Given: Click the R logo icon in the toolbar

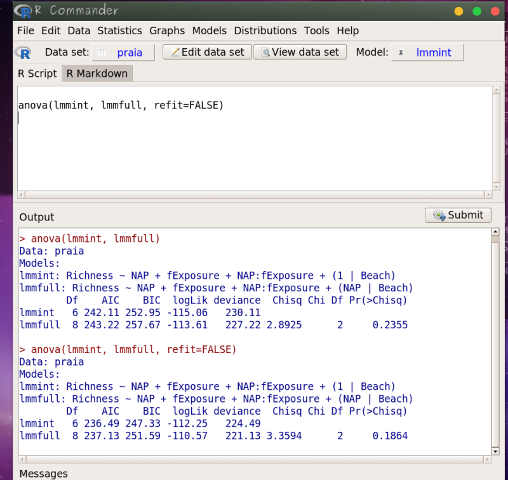Looking at the screenshot, I should (25, 53).
